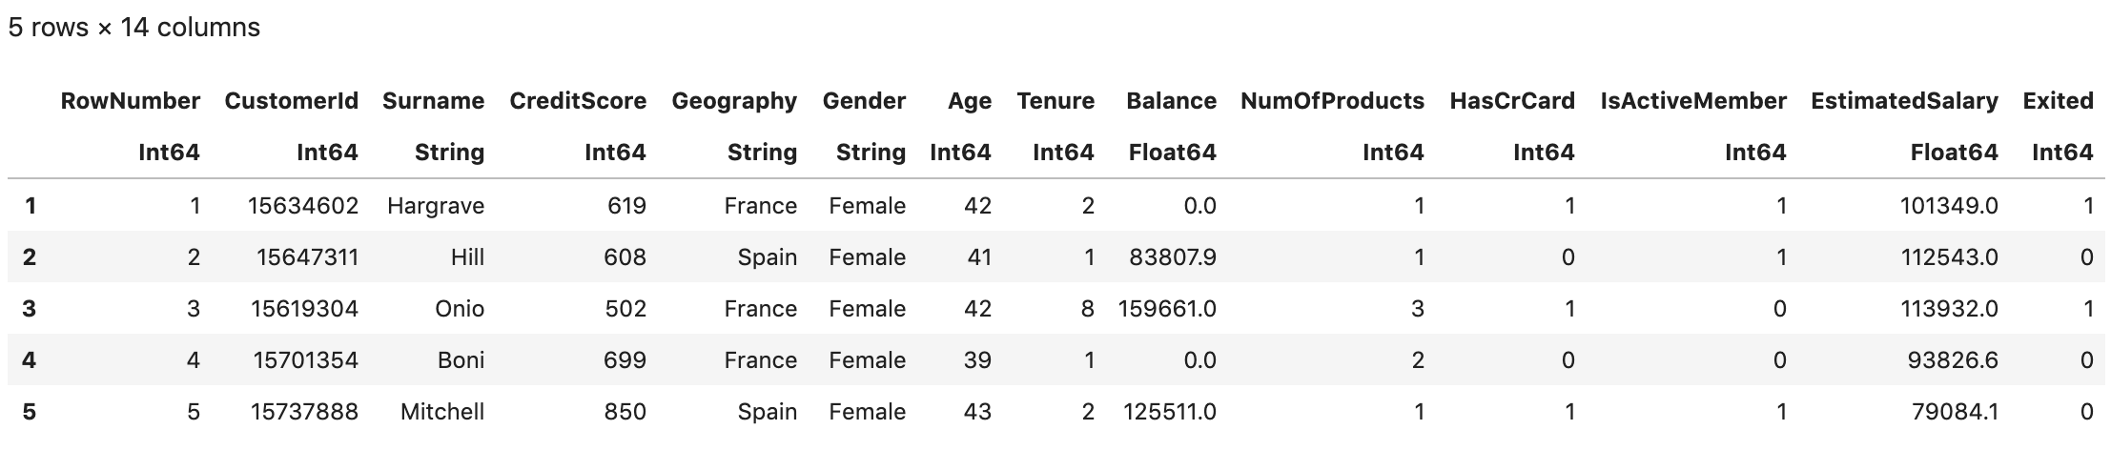The width and height of the screenshot is (2111, 471).
Task: Click the '5 rows × 14 columns' summary text
Action: 134,28
